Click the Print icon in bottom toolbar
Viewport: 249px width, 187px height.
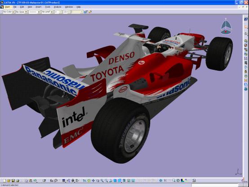pos(18,181)
